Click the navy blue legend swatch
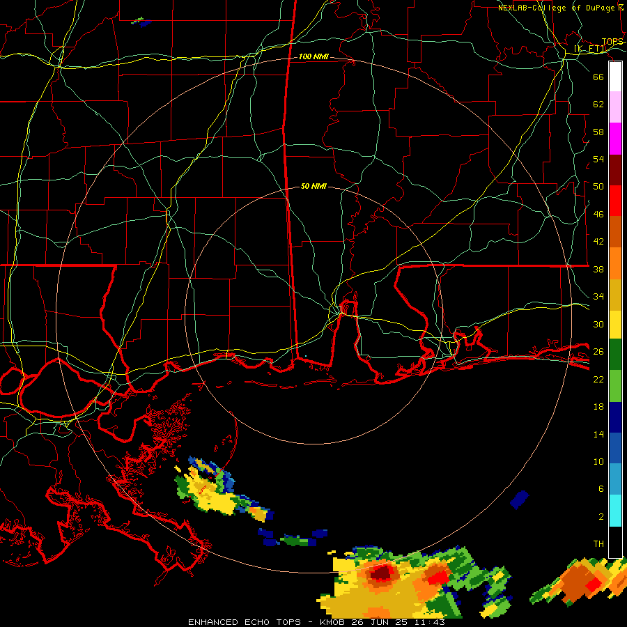Image resolution: width=627 pixels, height=627 pixels. pyautogui.click(x=615, y=417)
